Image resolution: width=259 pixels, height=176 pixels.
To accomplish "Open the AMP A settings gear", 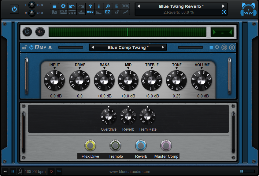I will click(x=217, y=48).
